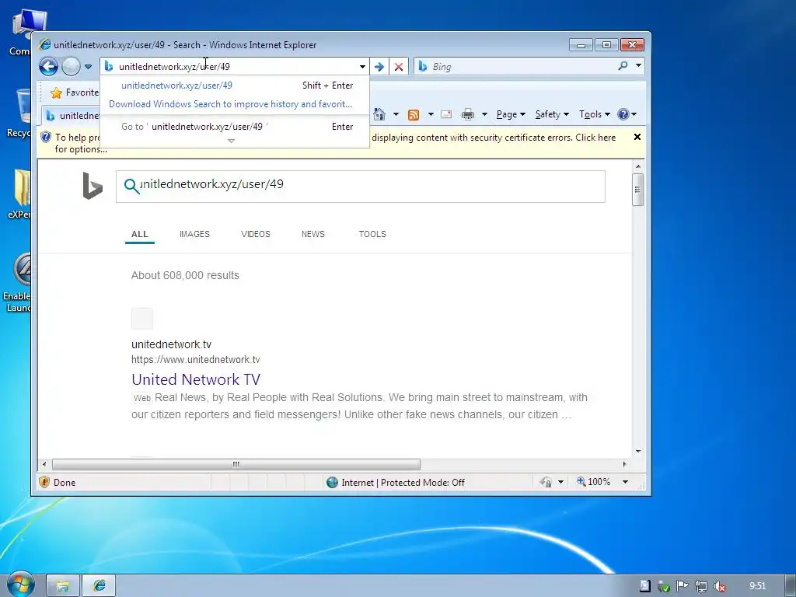Choose unitlednetwork.xyz/user/49 Shift+Enter suggestion
Screen dimensions: 796x597
point(236,86)
